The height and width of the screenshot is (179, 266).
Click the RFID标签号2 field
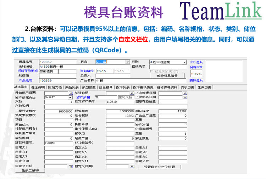[x=120, y=143]
